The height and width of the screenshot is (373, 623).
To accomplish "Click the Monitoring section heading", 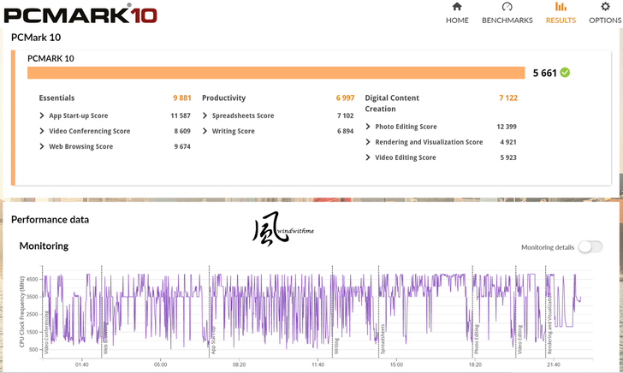I will (x=44, y=246).
